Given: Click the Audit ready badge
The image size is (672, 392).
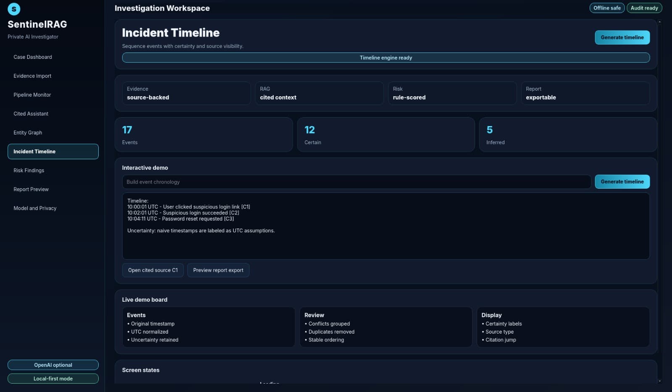Looking at the screenshot, I should click(x=644, y=8).
